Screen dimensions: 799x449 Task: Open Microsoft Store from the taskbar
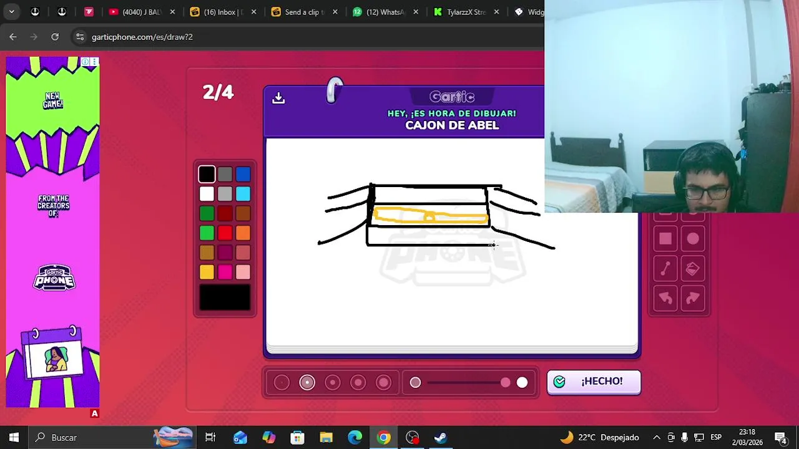point(297,438)
